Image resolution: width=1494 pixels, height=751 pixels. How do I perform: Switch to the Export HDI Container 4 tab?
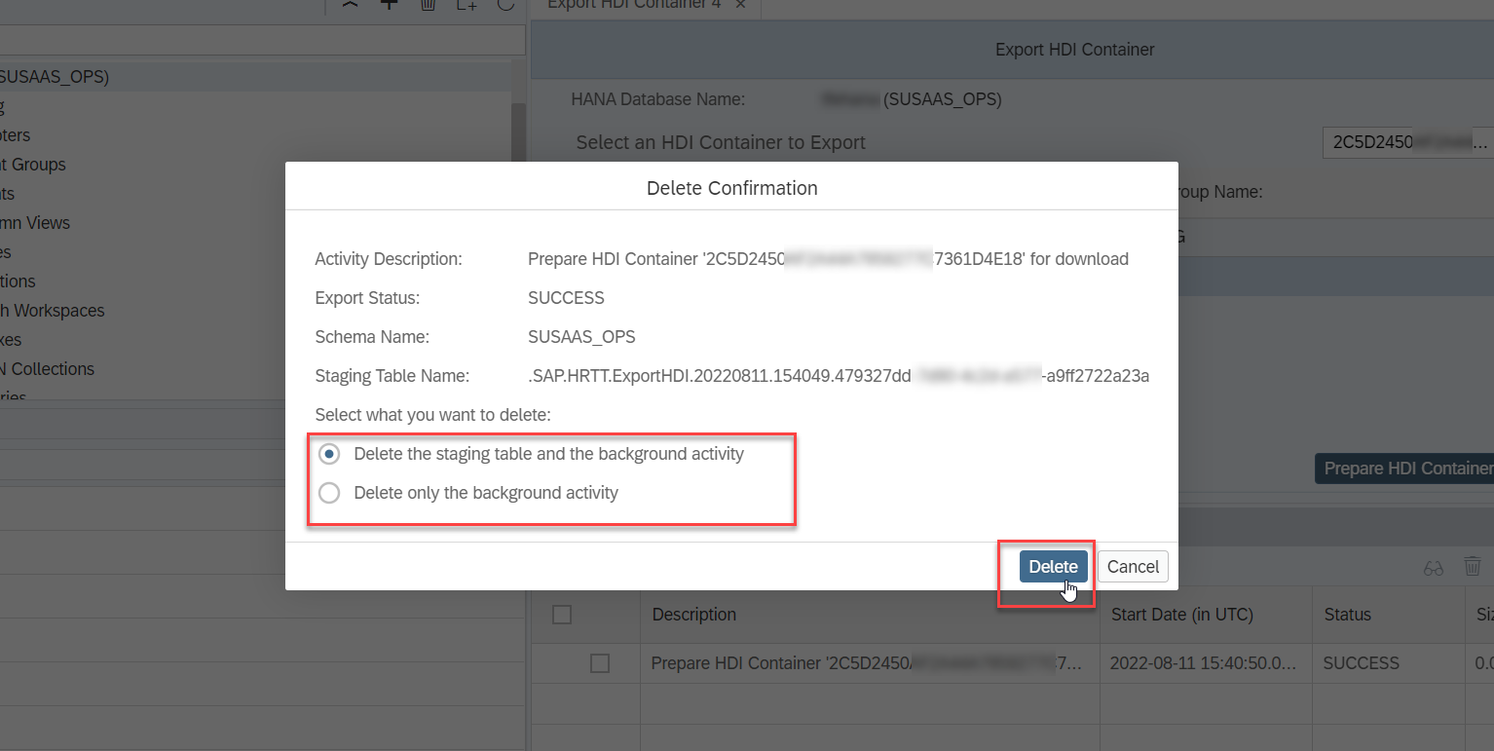click(634, 5)
